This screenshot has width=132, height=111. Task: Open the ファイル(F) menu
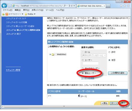tap(7, 10)
